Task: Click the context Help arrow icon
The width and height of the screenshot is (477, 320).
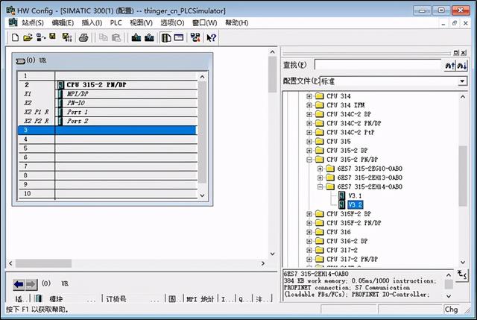Action: pos(212,37)
